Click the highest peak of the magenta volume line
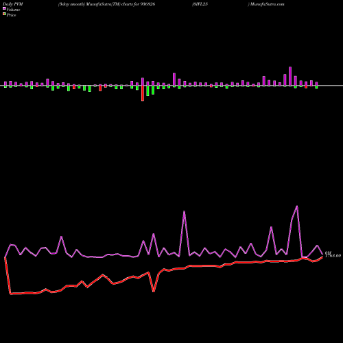The image size is (343, 343). pos(297,206)
